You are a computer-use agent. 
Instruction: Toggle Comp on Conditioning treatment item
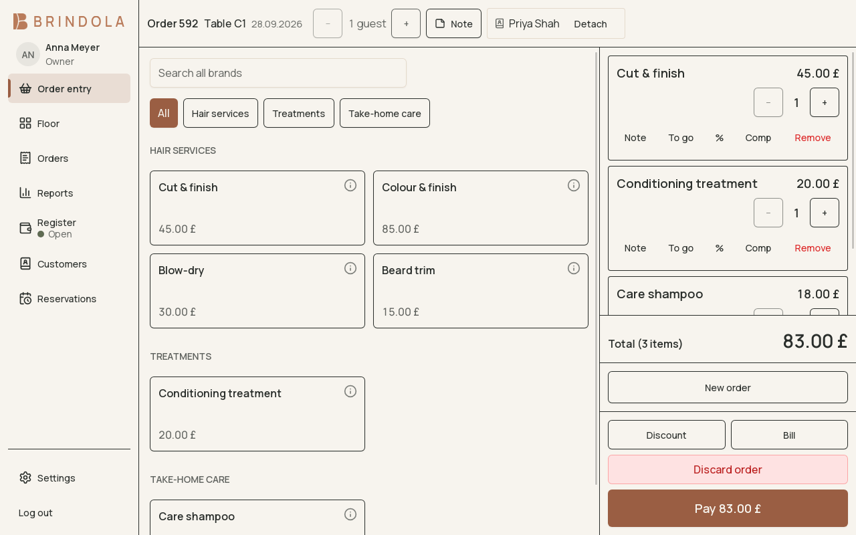(758, 248)
